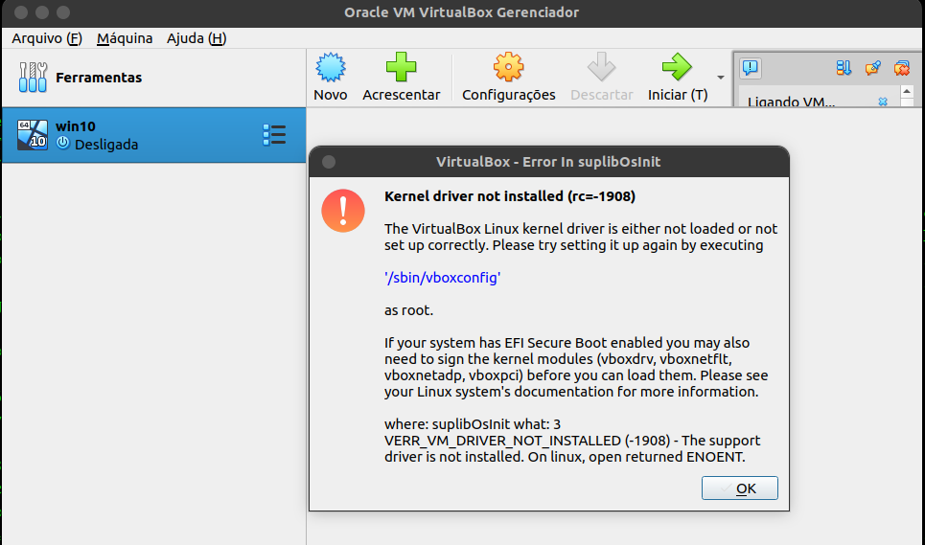Expand the Iniciar dropdown arrow
This screenshot has height=545, width=925.
(720, 78)
